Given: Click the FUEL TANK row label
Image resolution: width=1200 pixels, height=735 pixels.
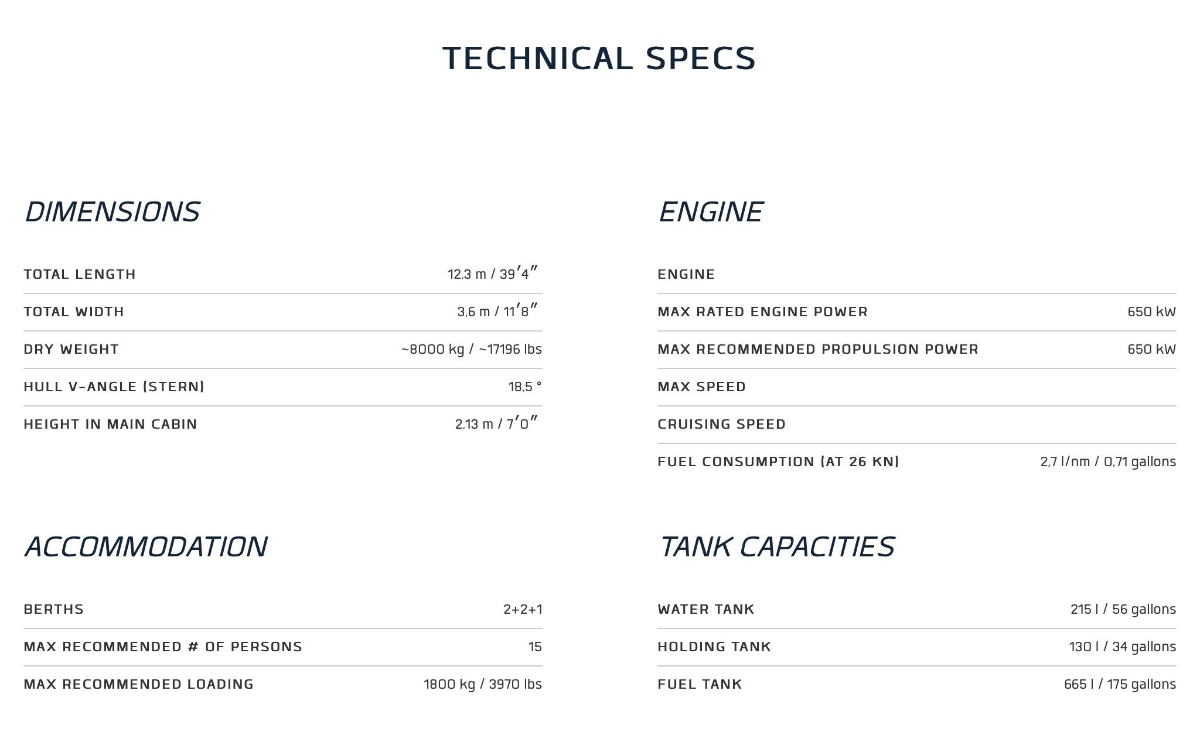Looking at the screenshot, I should point(700,684).
